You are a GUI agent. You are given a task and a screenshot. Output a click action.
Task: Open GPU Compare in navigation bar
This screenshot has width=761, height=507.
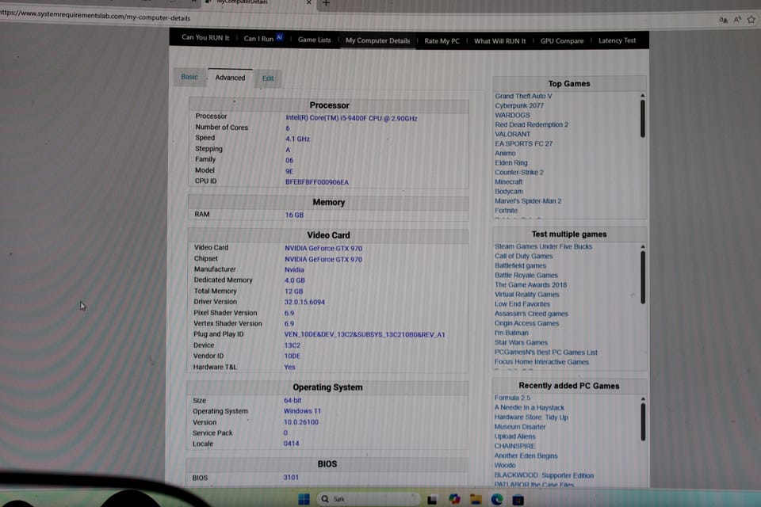[562, 40]
